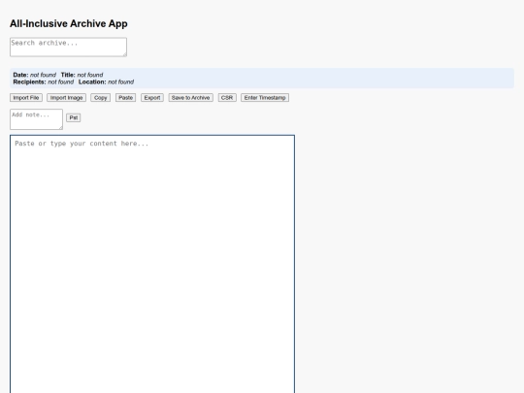Click the Paste button in toolbar
Image resolution: width=524 pixels, height=393 pixels.
(x=125, y=98)
